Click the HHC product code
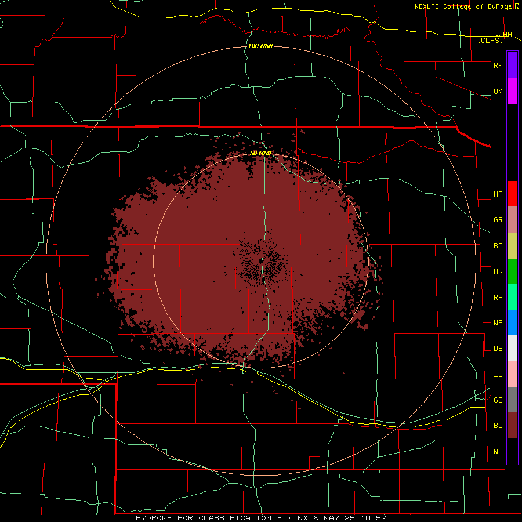Image resolution: width=522 pixels, height=522 pixels. click(509, 35)
